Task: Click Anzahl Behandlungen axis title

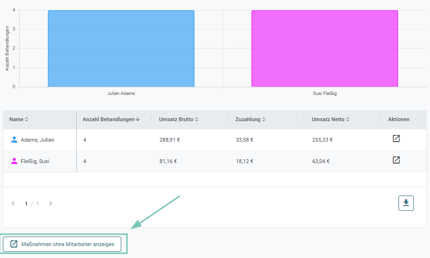Action: click(7, 49)
